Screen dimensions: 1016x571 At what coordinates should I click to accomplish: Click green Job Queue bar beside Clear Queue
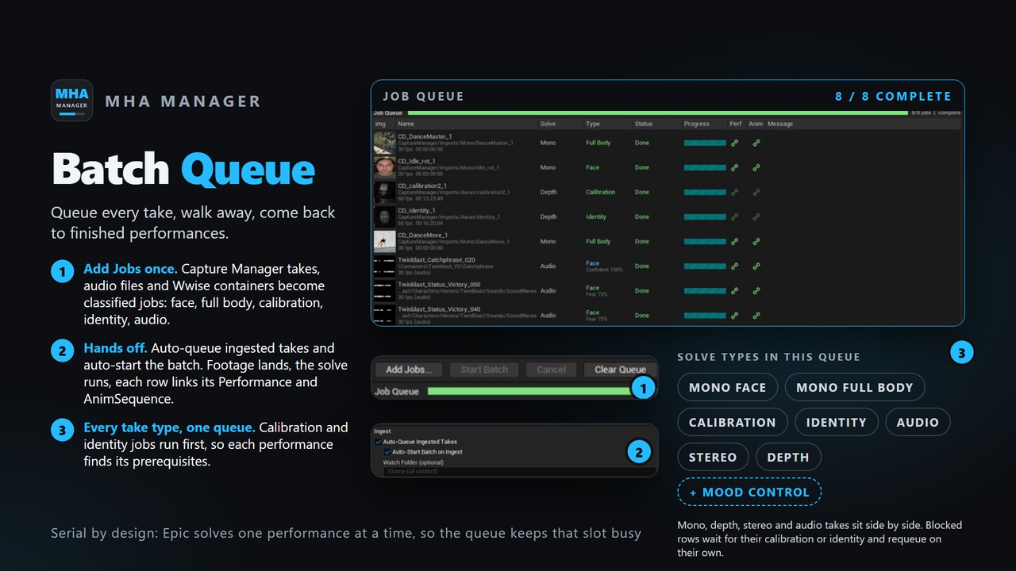[529, 391]
